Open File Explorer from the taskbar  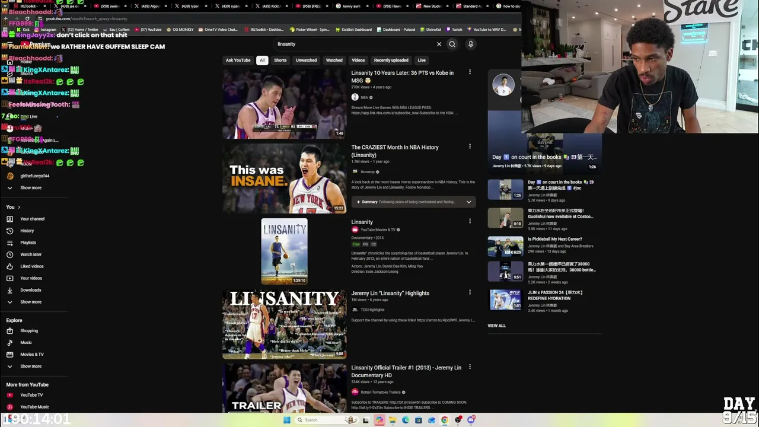click(393, 420)
